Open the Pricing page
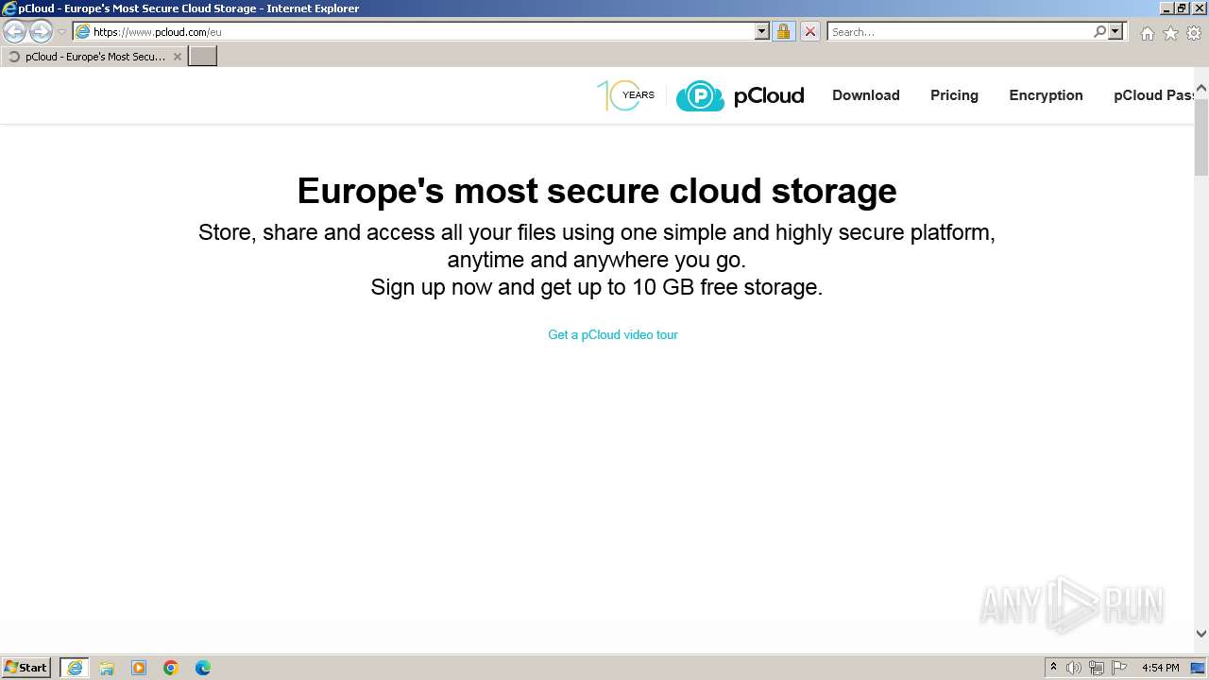Screen dimensions: 1209x680 click(x=954, y=95)
